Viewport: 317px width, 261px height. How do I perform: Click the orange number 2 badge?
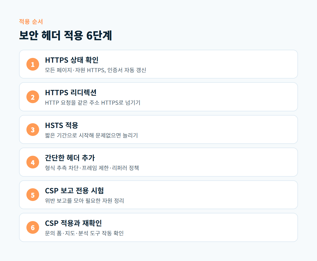[x=33, y=97]
